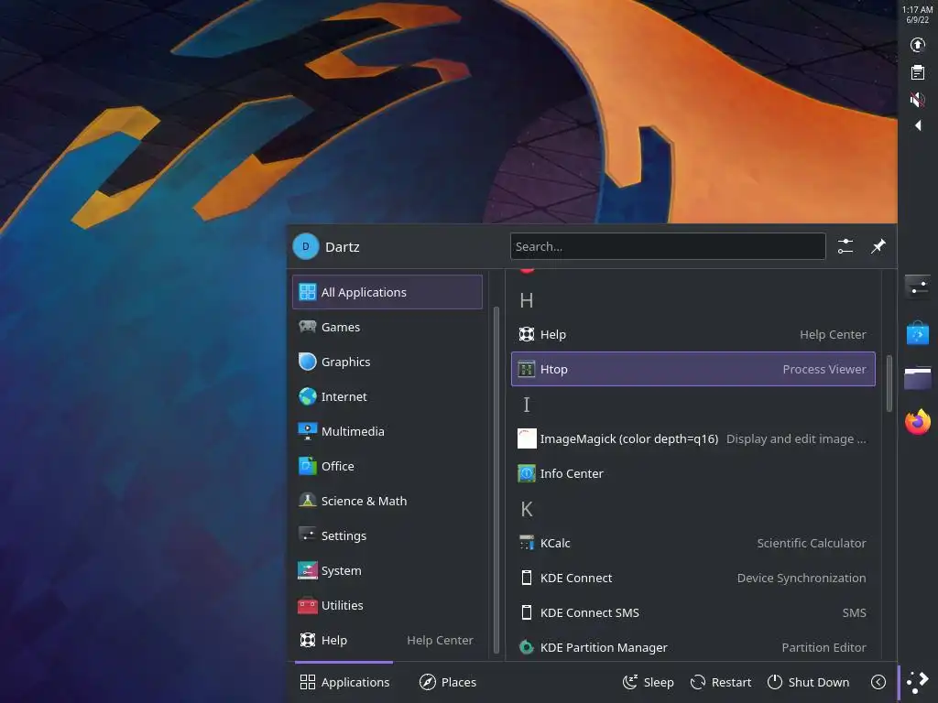Click the KCalc calculator icon
Screen dimensions: 938x703
[x=527, y=543]
